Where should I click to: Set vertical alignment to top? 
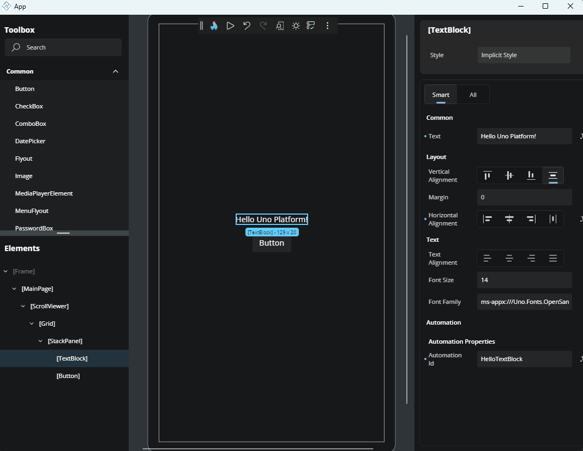(x=488, y=175)
